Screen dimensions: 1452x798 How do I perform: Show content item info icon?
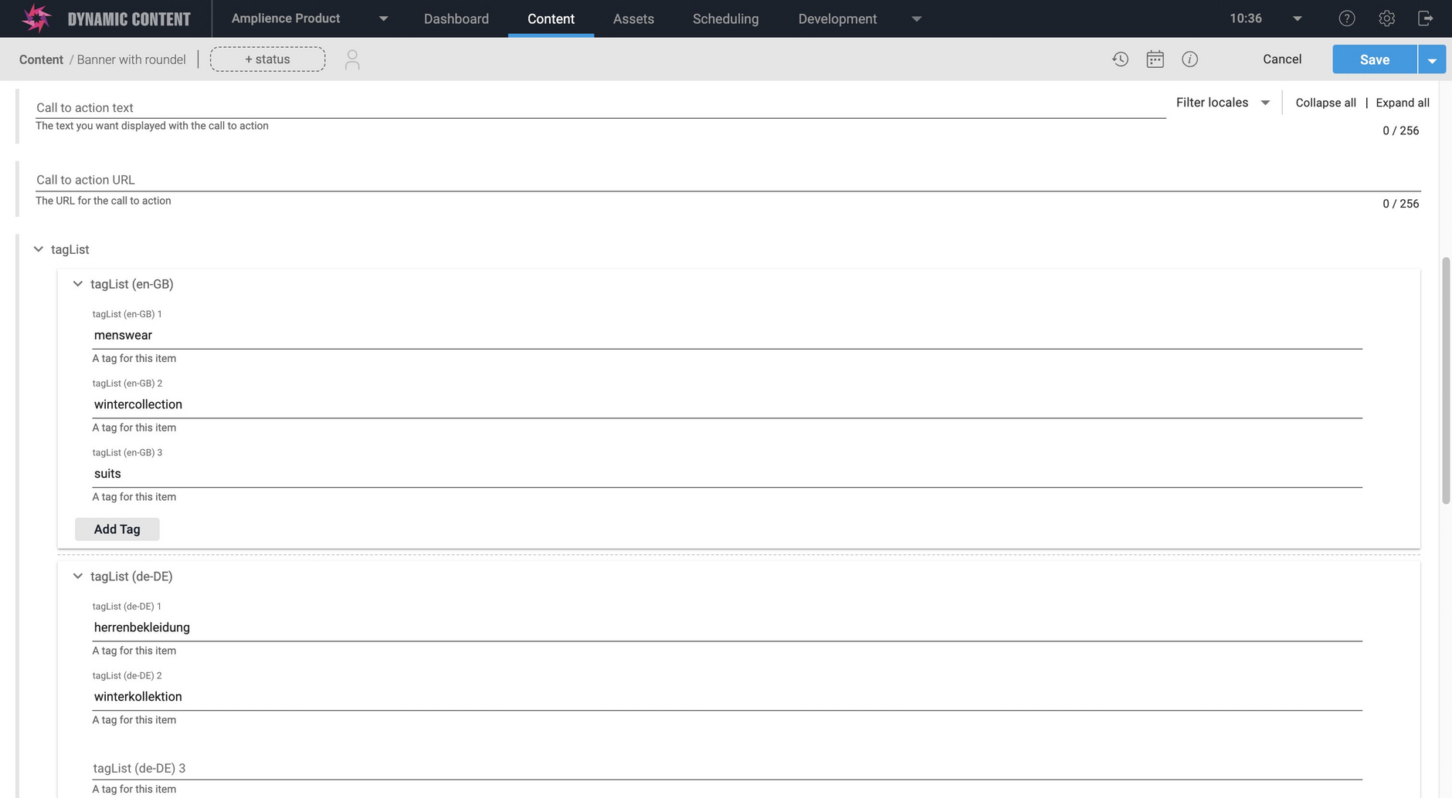click(1189, 59)
